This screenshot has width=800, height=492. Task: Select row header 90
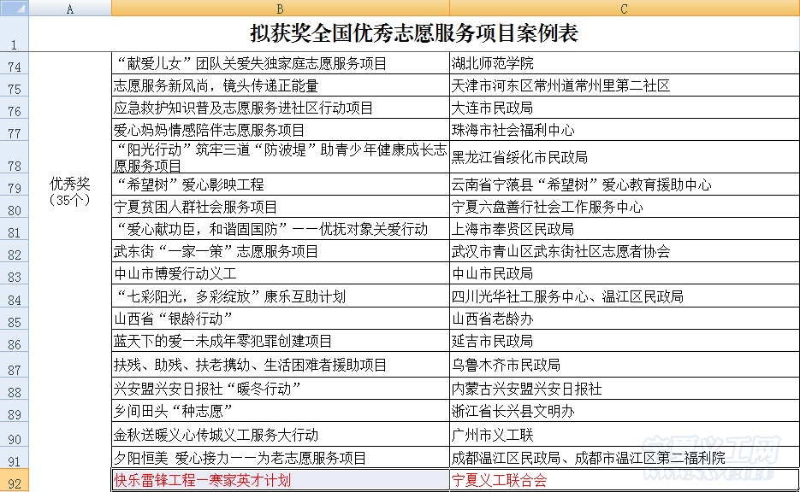click(x=15, y=435)
